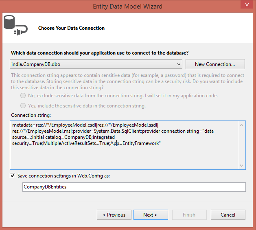This screenshot has height=230, width=256.
Task: Cancel the wizard
Action: click(228, 215)
